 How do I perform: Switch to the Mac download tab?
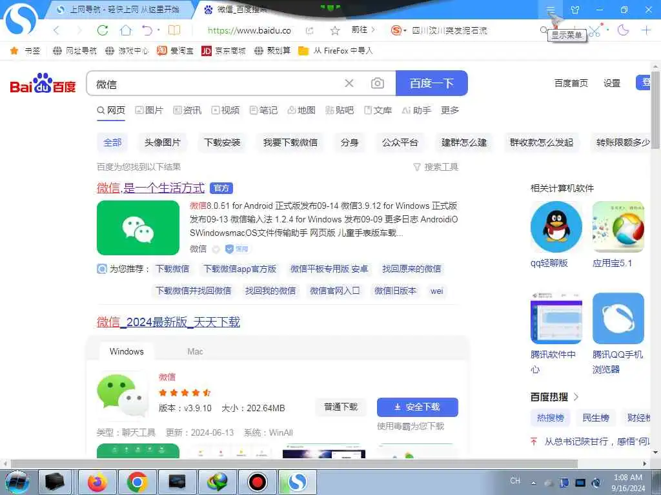pyautogui.click(x=195, y=351)
